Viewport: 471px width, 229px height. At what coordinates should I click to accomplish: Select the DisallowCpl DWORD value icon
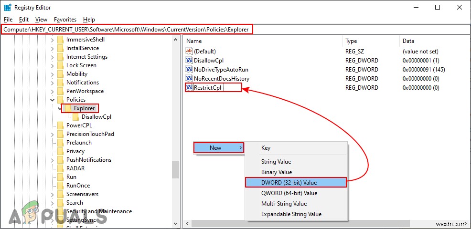click(189, 60)
